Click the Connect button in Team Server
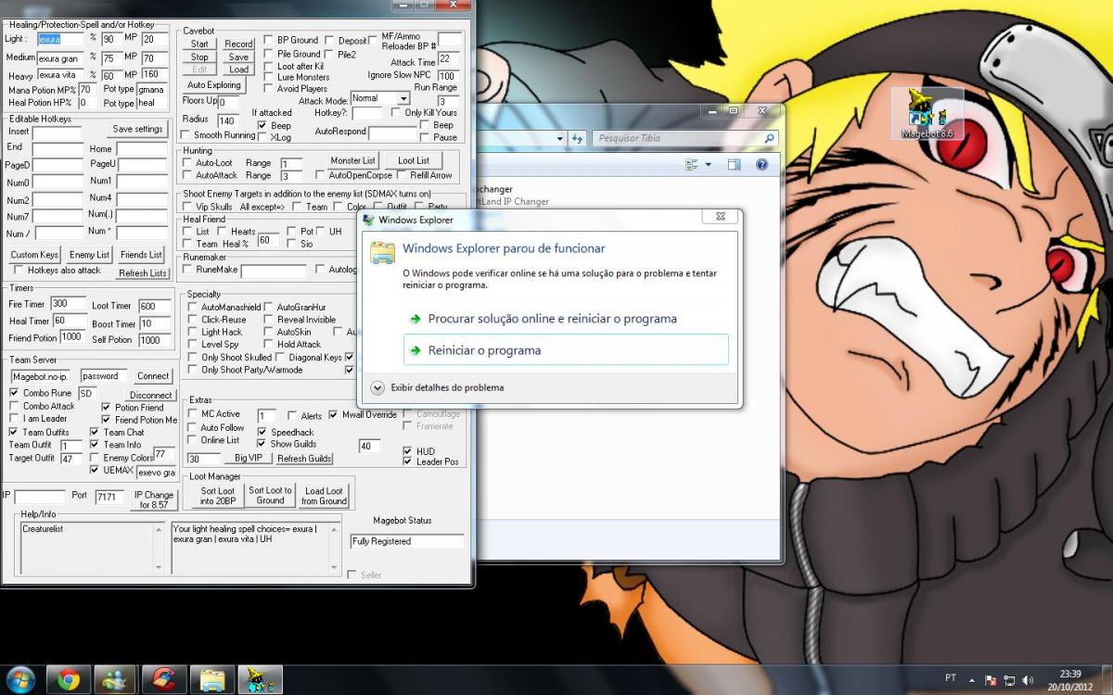This screenshot has height=695, width=1113. 153,376
